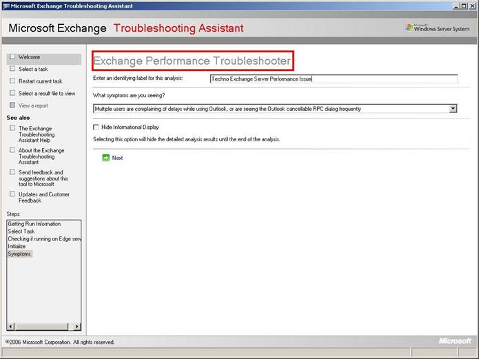Viewport: 479px width, 359px height.
Task: Close the Troubleshooting Assistant window
Action: (471, 6)
